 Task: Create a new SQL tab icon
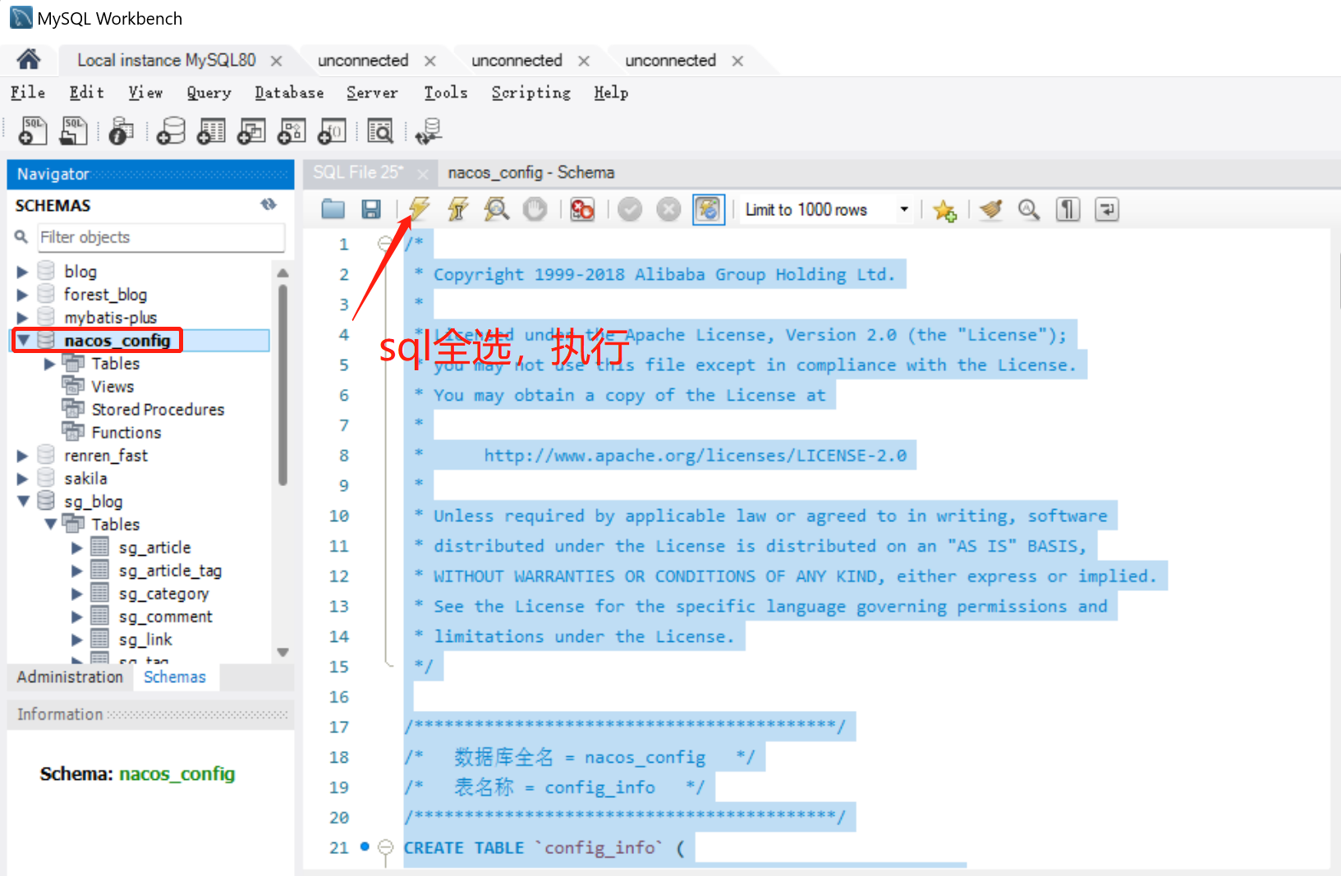point(33,131)
